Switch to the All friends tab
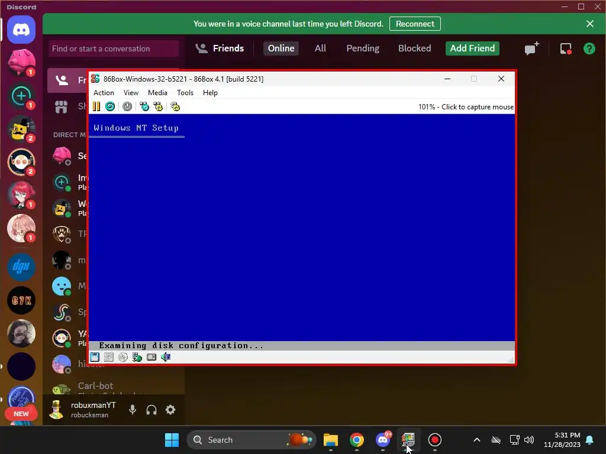The image size is (606, 454). coord(320,48)
